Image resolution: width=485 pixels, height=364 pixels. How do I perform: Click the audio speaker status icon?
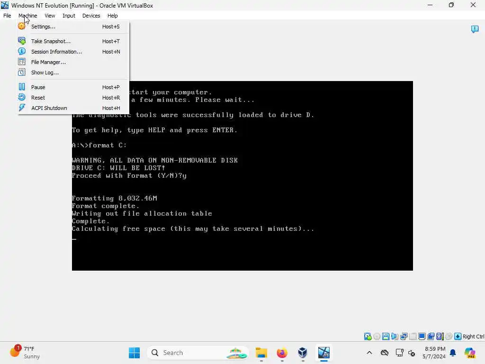click(x=395, y=336)
